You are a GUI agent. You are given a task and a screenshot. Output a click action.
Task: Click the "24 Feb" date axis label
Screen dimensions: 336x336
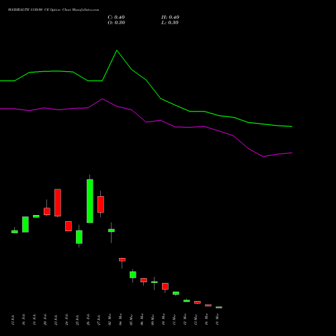pyautogui.click(x=67, y=319)
